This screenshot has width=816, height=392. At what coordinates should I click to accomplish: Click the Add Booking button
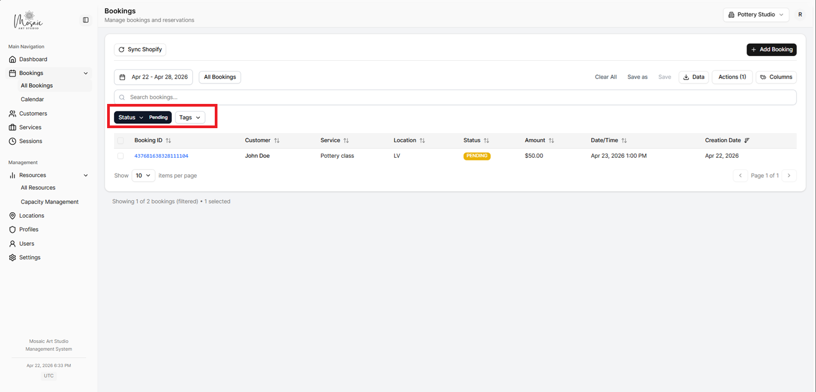coord(771,49)
